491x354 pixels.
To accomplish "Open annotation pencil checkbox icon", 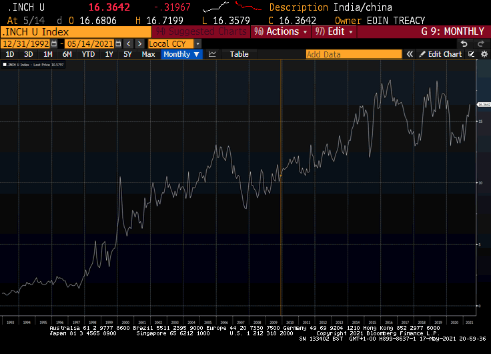I will (x=471, y=54).
